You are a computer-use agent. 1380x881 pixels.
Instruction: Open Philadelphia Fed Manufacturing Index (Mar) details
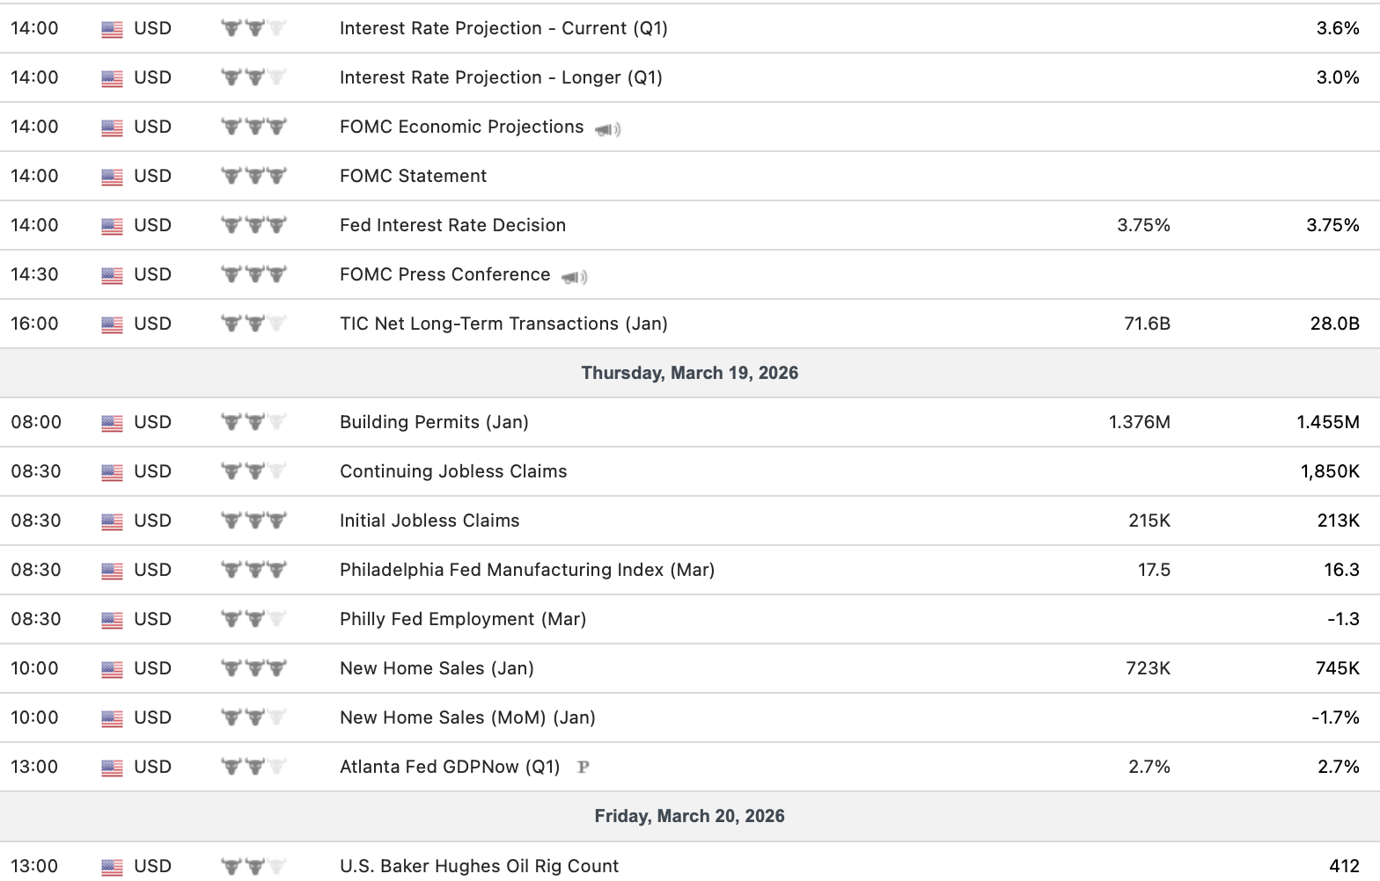526,570
